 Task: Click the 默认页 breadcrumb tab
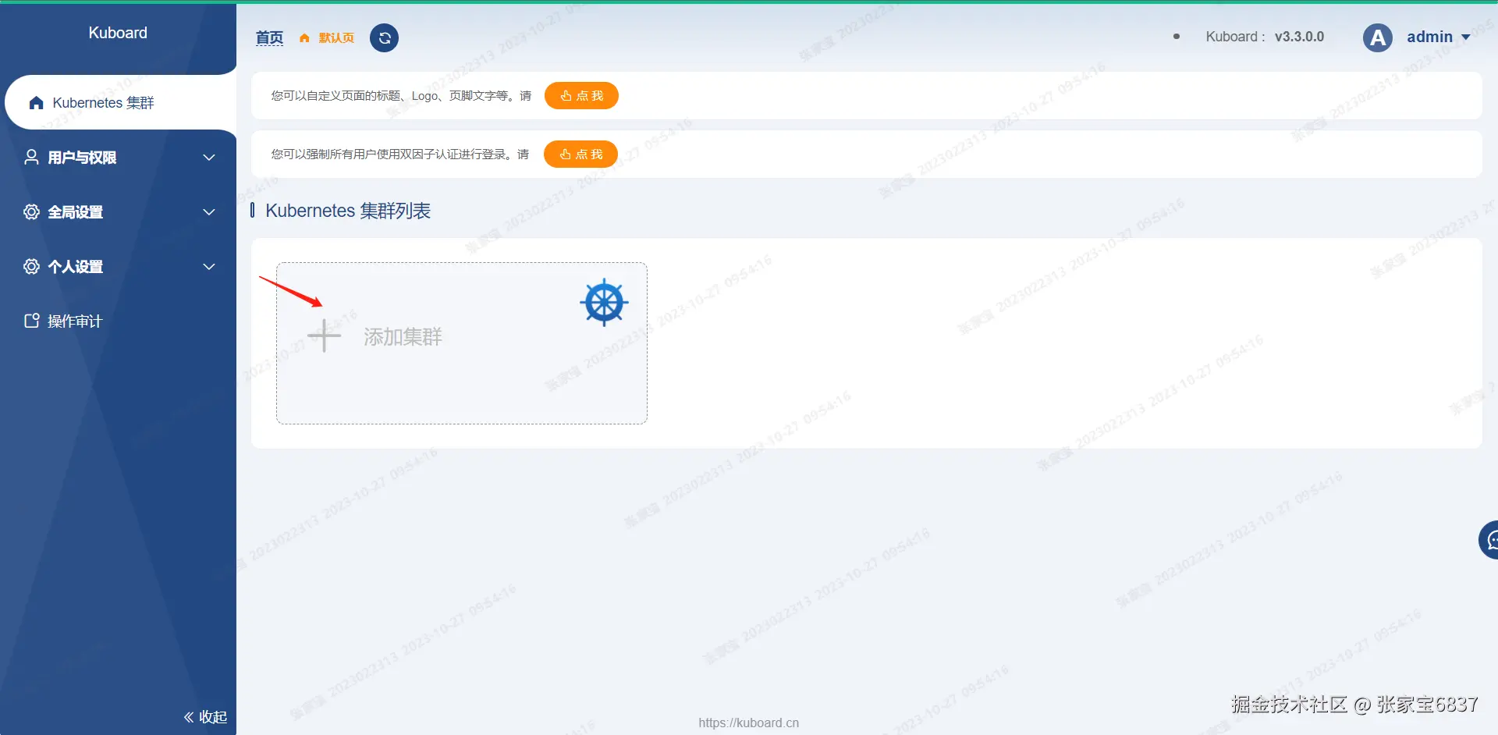click(x=336, y=38)
